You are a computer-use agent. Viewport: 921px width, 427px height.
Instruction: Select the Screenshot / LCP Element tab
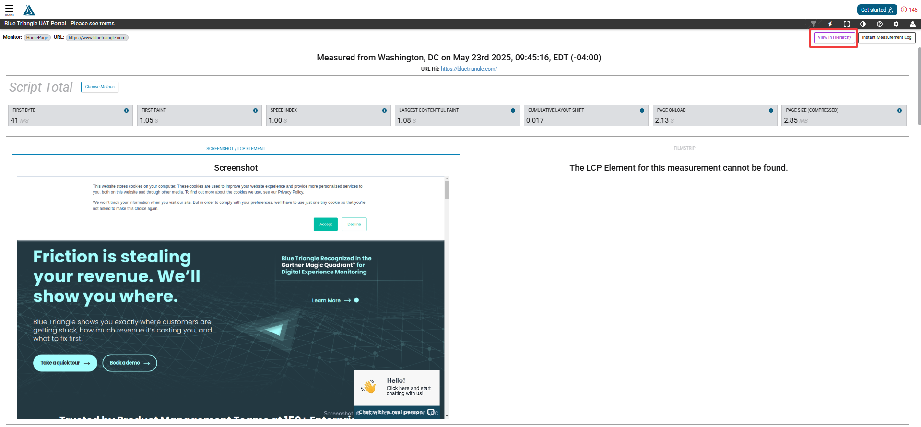tap(236, 149)
